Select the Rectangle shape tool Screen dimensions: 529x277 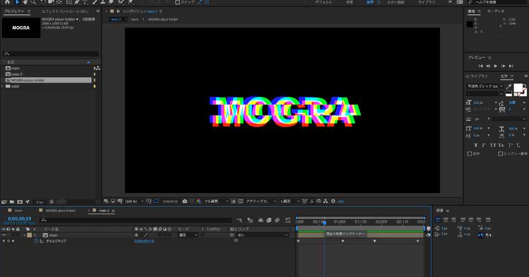69,2
